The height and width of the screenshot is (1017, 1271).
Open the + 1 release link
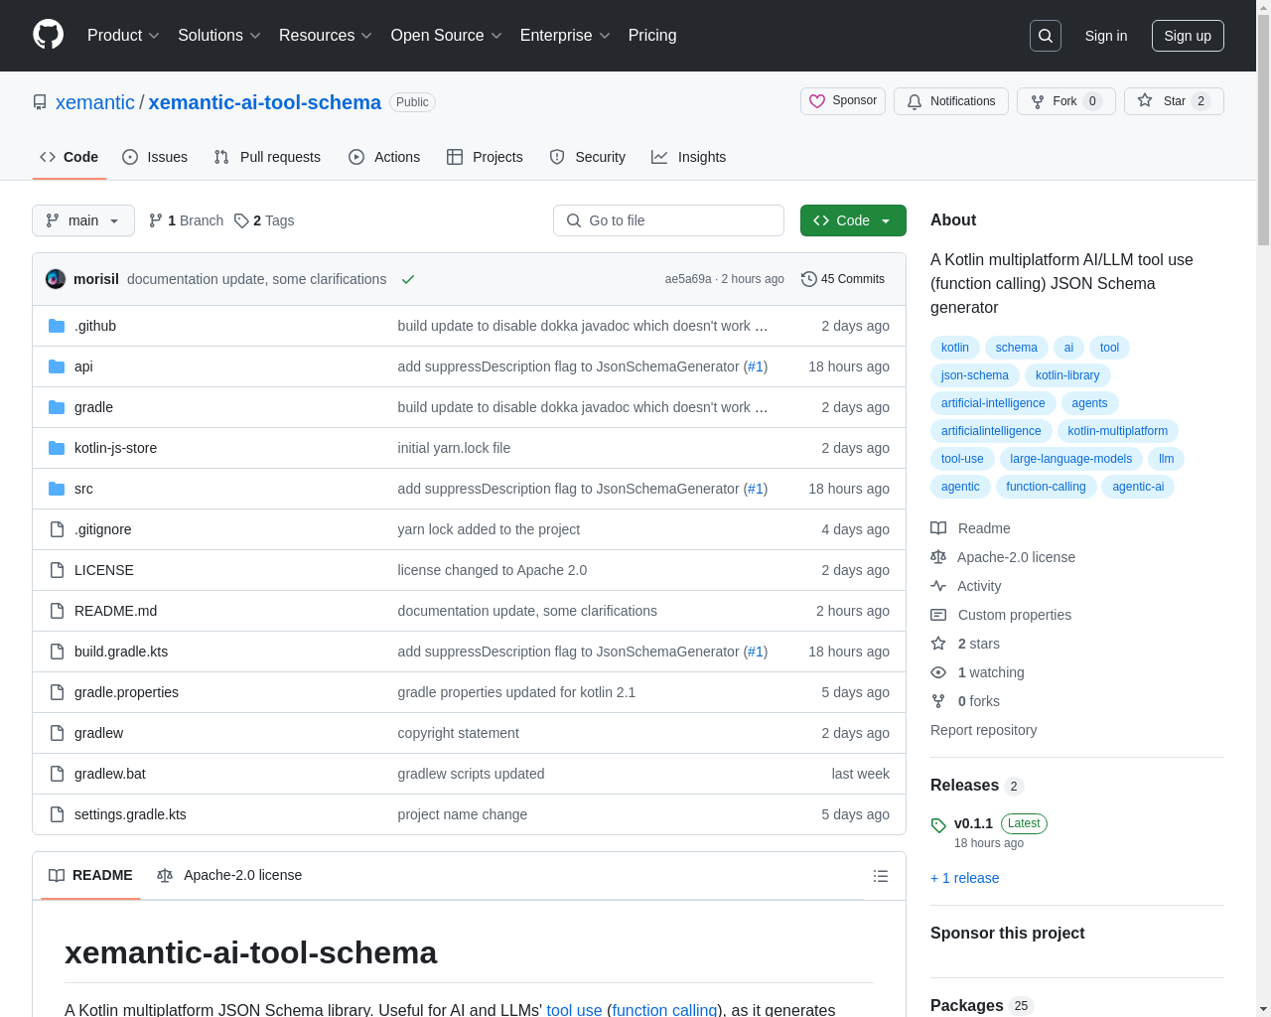965,878
